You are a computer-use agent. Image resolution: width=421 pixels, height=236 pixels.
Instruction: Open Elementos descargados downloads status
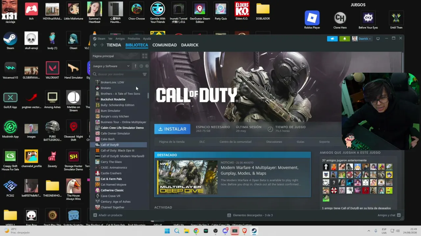[250, 215]
